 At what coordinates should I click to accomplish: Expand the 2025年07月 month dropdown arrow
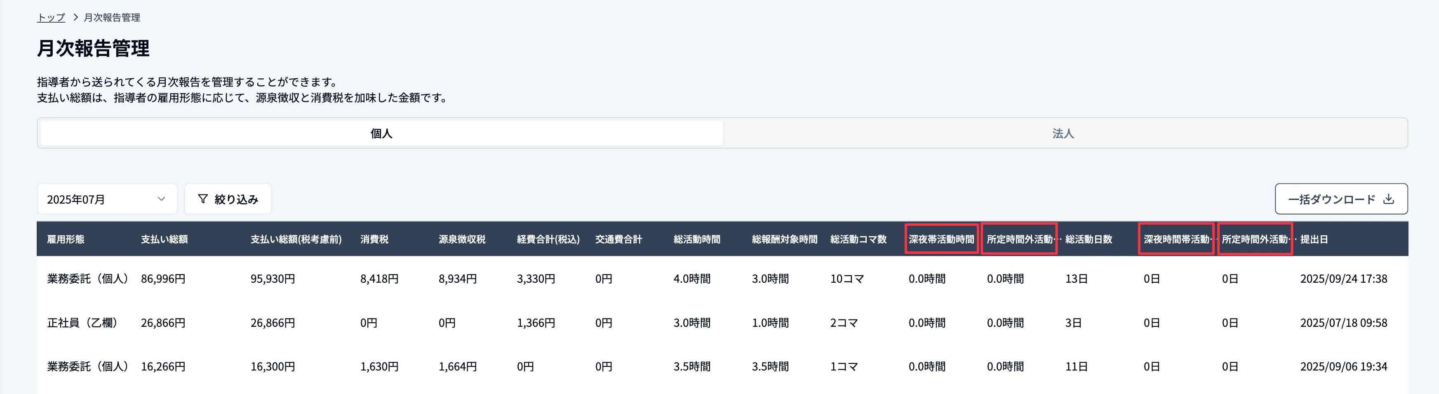pos(162,199)
